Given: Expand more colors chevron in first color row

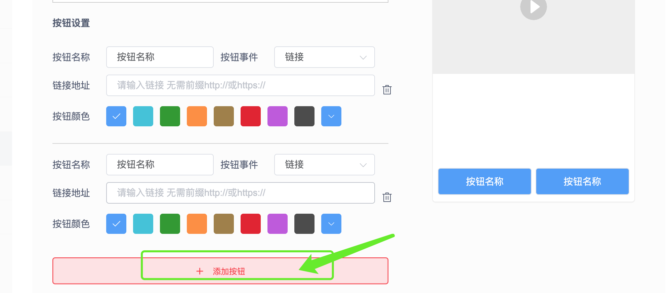Looking at the screenshot, I should click(x=331, y=116).
